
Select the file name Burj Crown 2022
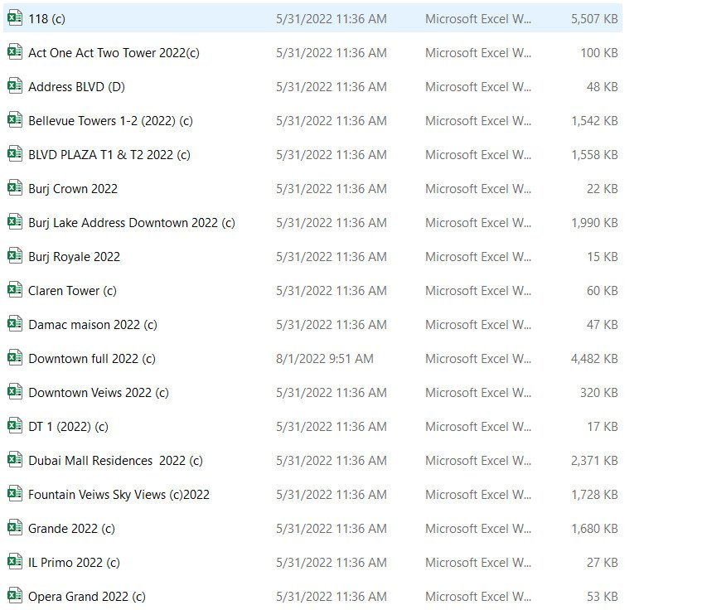(x=73, y=189)
